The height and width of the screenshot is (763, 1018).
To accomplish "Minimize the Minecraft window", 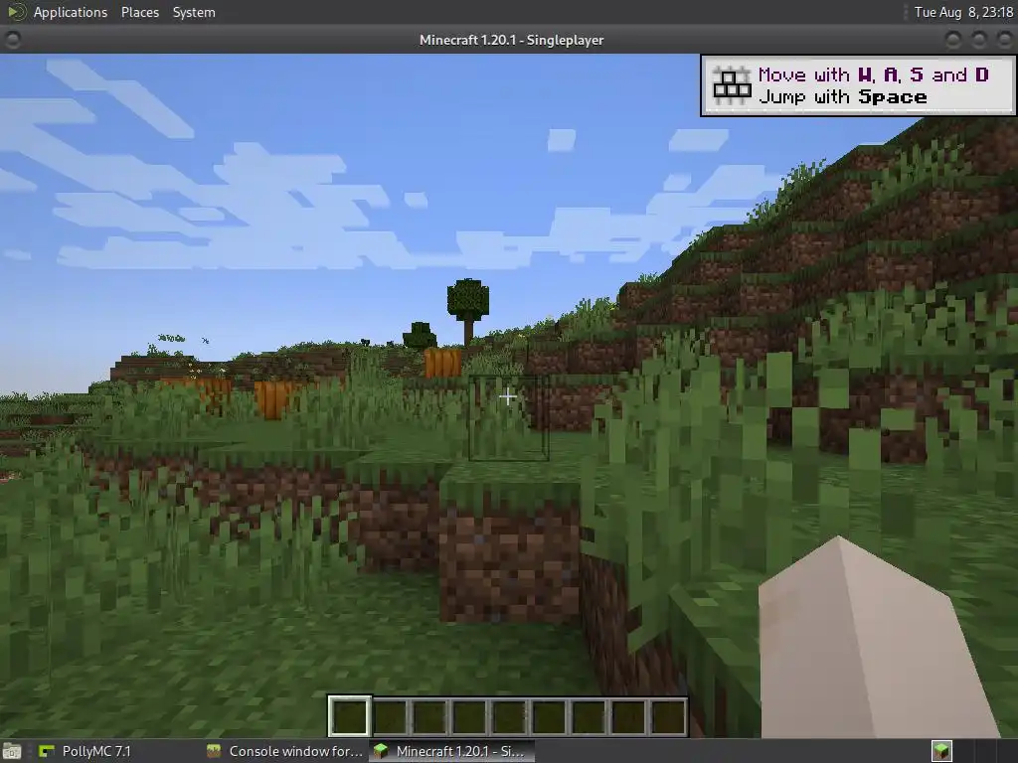I will (x=953, y=40).
